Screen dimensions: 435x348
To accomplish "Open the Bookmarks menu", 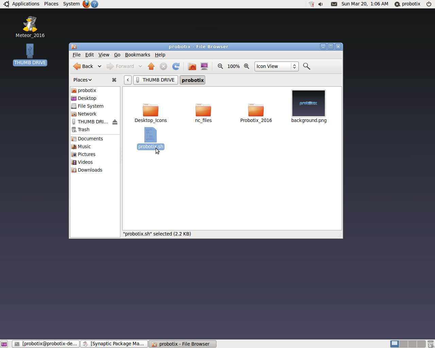I will point(137,55).
